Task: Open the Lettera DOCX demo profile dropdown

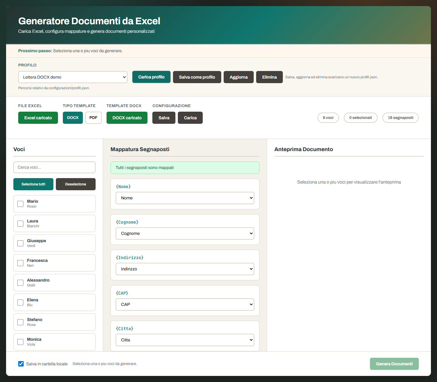Action: coord(73,77)
